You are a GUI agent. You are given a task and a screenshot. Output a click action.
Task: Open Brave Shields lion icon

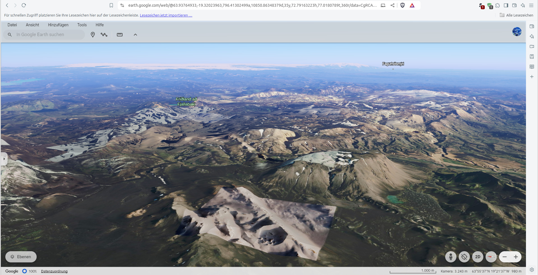403,5
